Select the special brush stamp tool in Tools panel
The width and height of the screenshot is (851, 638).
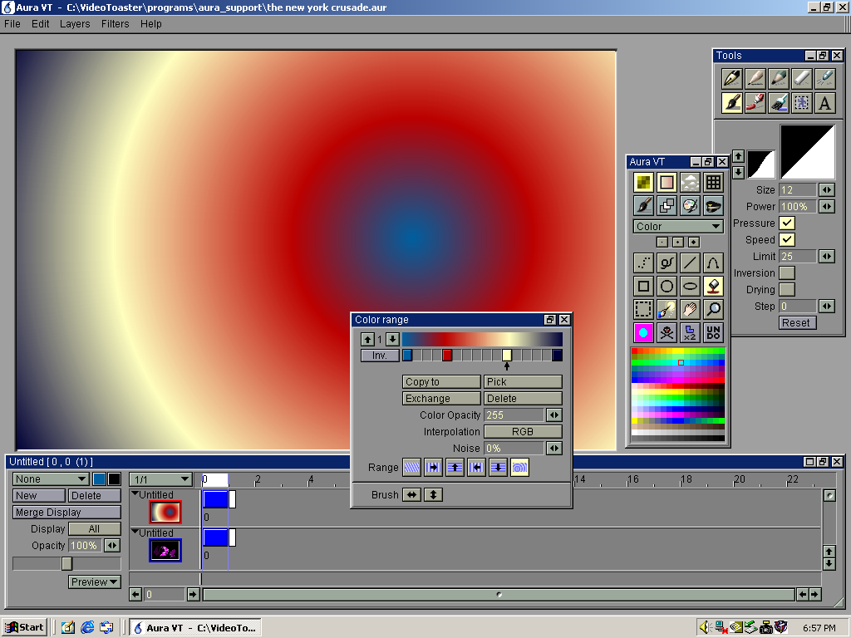(802, 102)
